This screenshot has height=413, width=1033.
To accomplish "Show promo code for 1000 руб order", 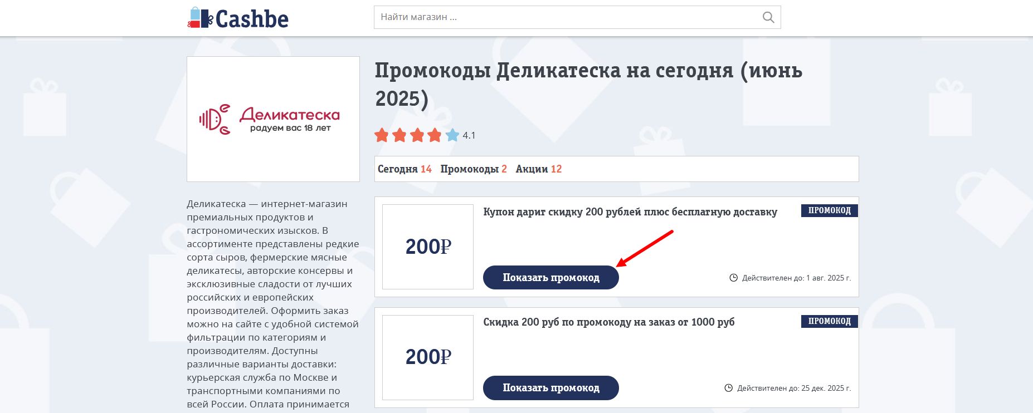I will (551, 388).
